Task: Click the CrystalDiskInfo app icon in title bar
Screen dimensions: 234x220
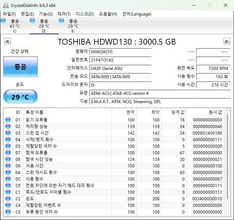Action: [x=6, y=5]
